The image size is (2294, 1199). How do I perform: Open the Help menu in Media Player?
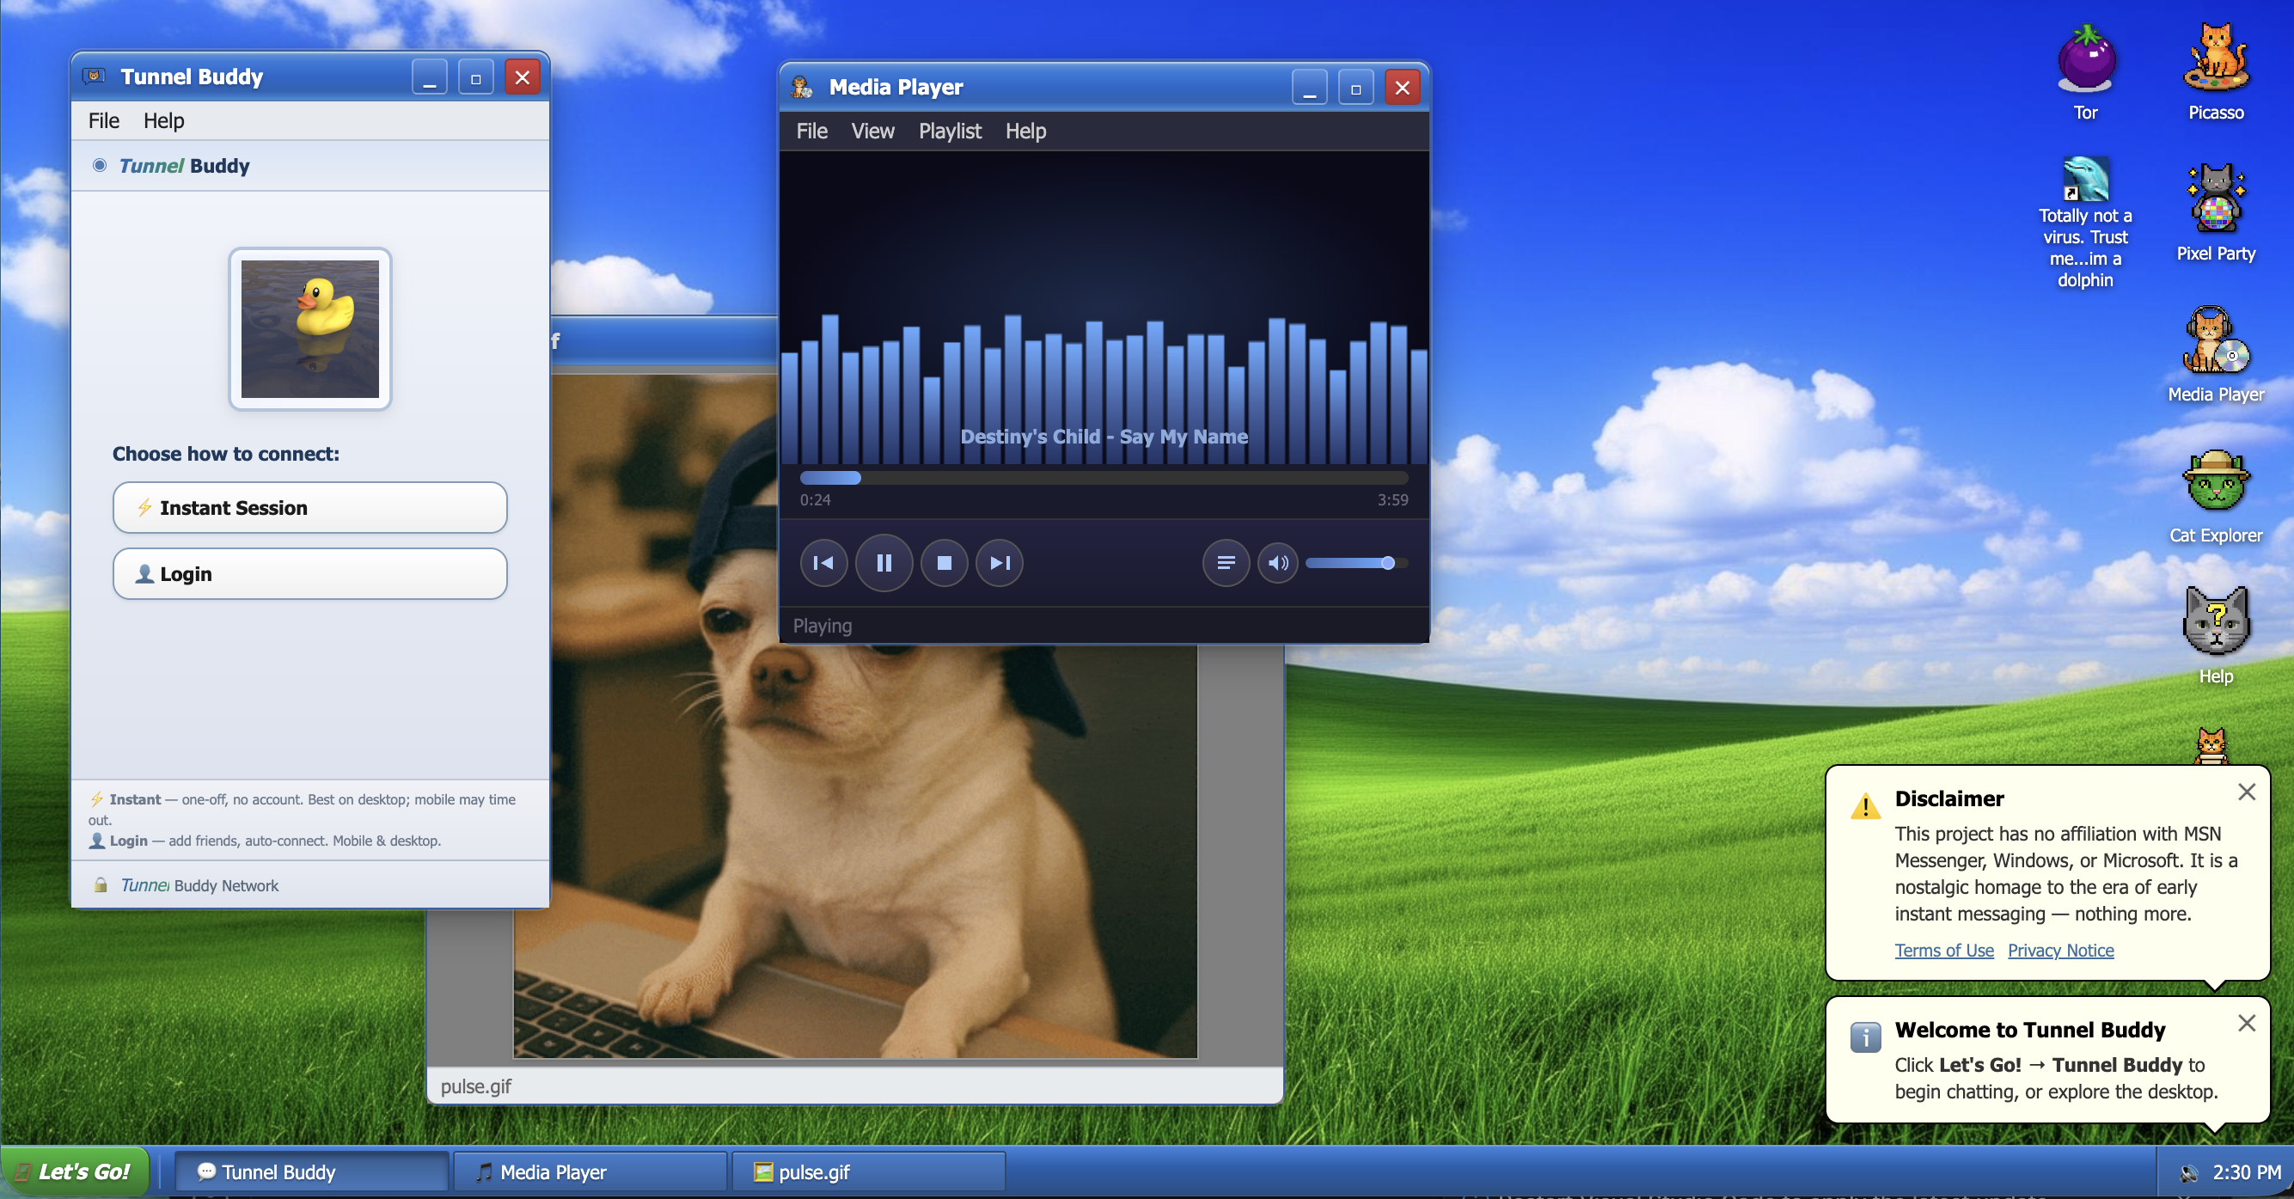tap(1026, 131)
